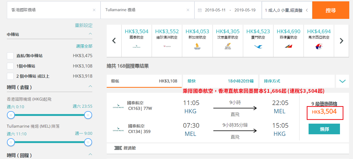This screenshot has width=353, height=159.
Task: Click Cathay Pacific logo on CX163 flight
Action: click(x=118, y=107)
